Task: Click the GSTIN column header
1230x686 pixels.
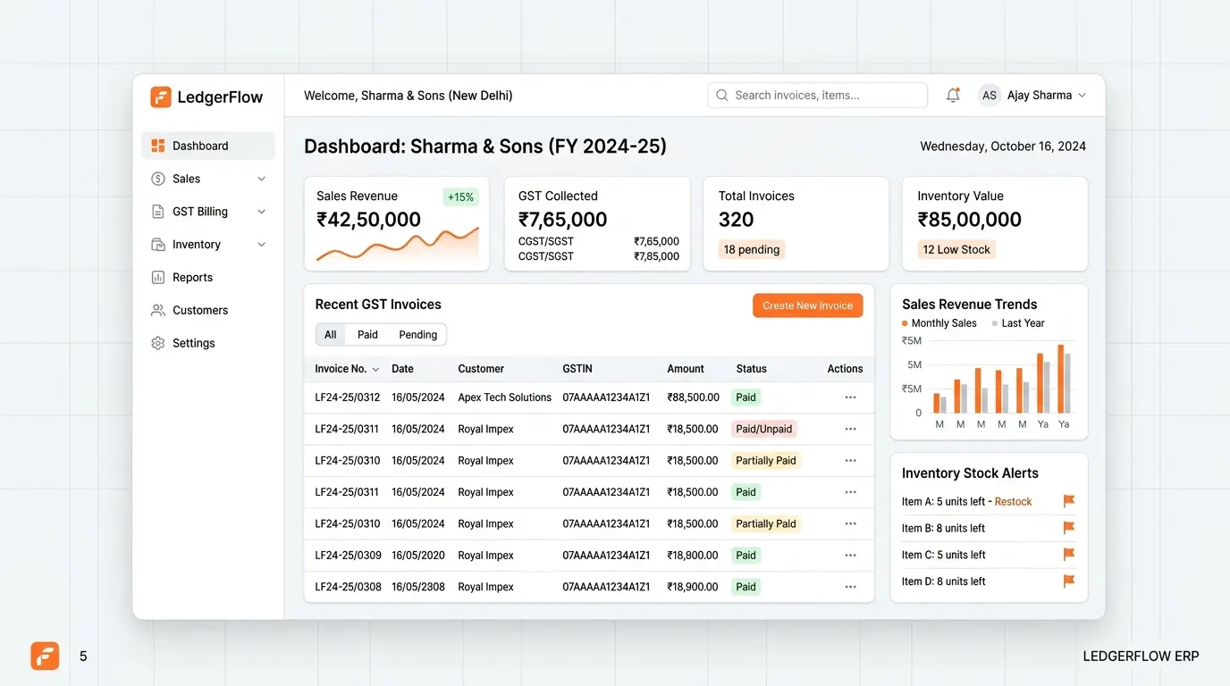Action: coord(577,369)
